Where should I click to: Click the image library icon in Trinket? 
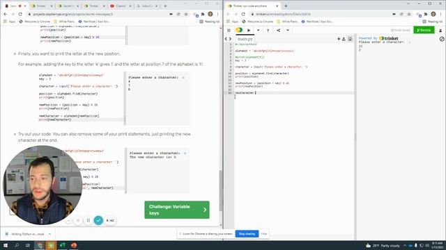350,39
